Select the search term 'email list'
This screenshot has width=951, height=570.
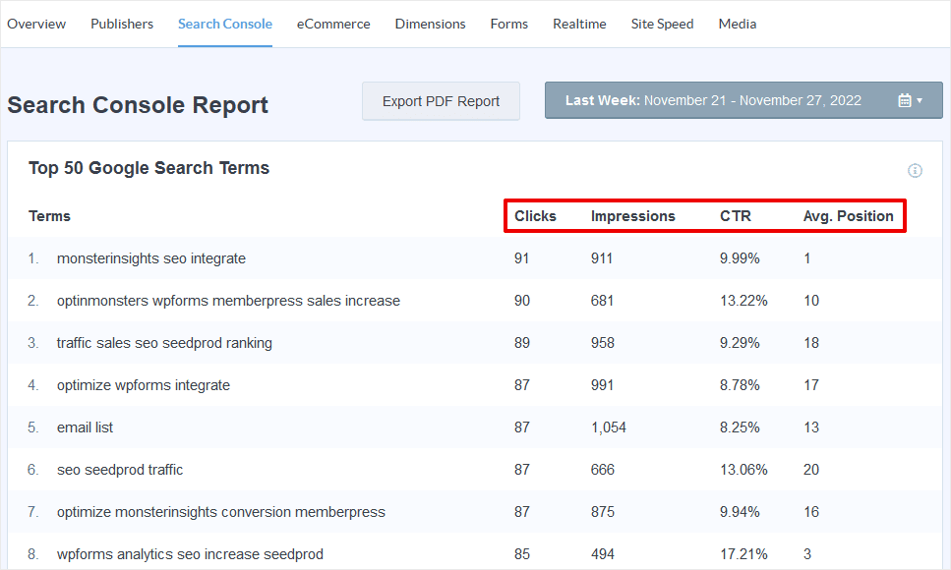[86, 427]
